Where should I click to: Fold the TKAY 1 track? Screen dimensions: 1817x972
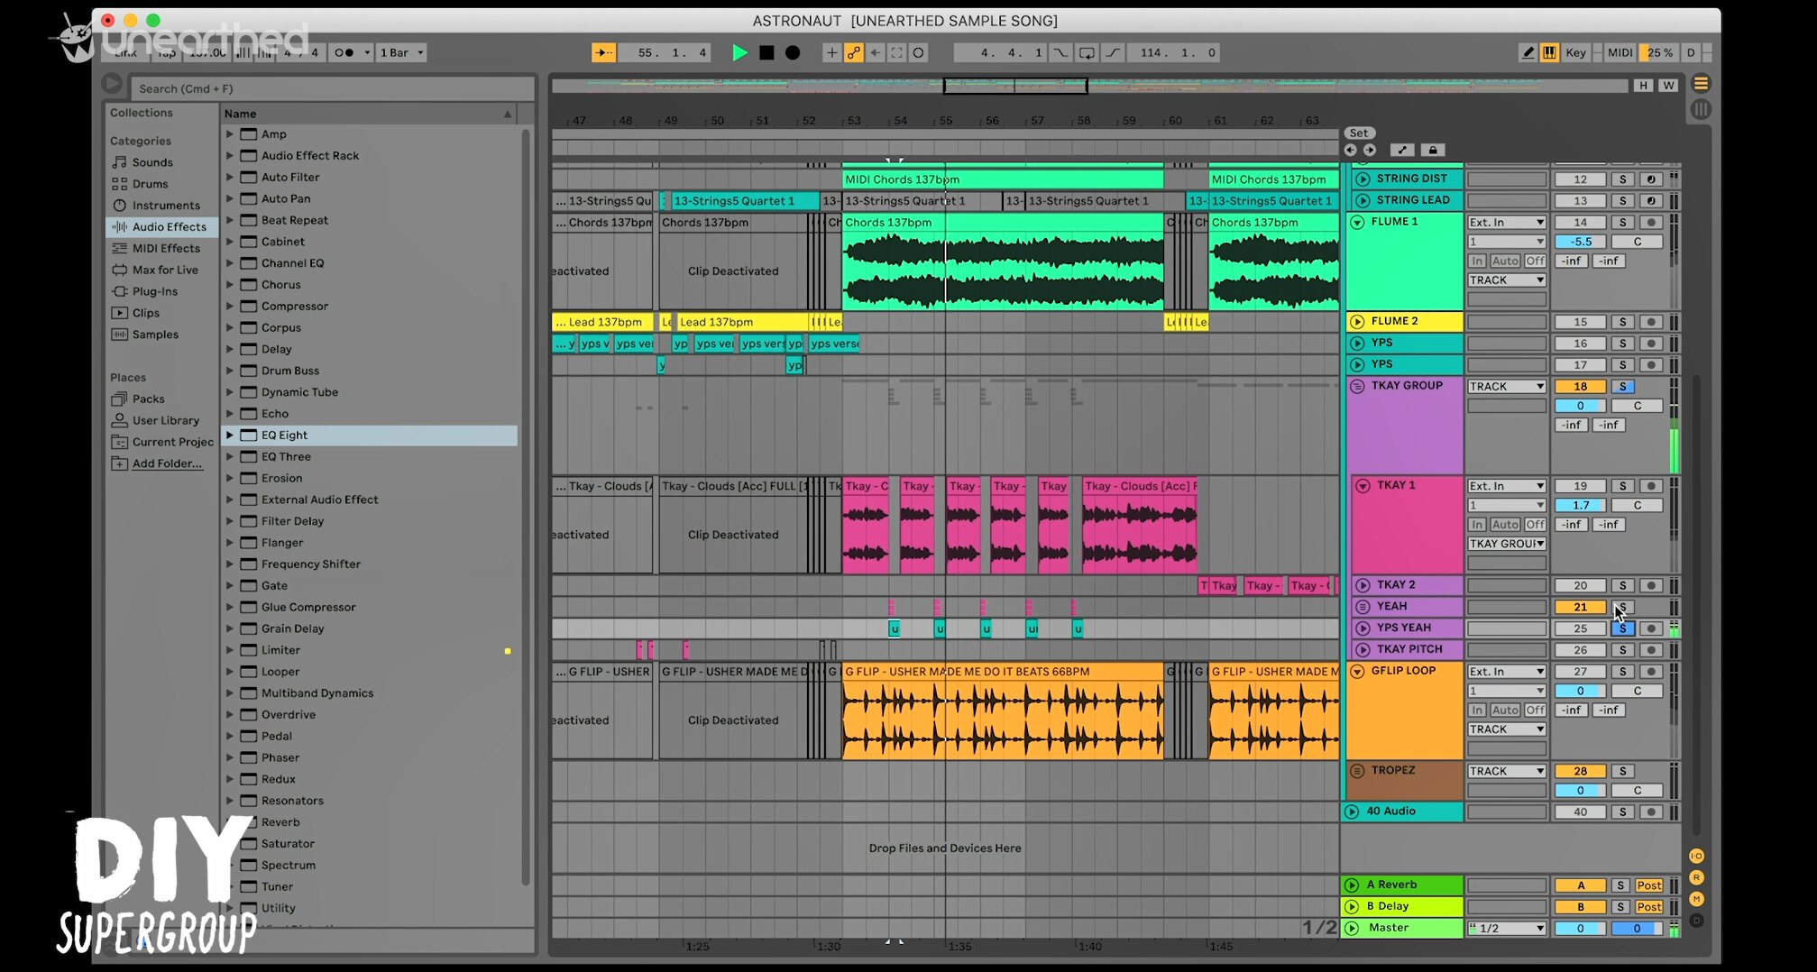1363,485
